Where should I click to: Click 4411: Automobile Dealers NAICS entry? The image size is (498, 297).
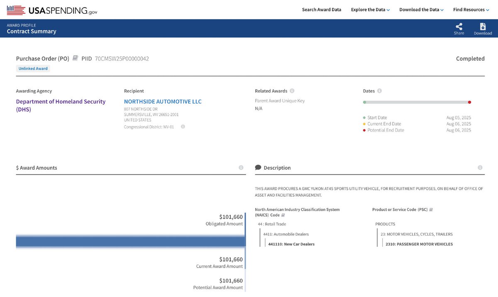pos(286,234)
